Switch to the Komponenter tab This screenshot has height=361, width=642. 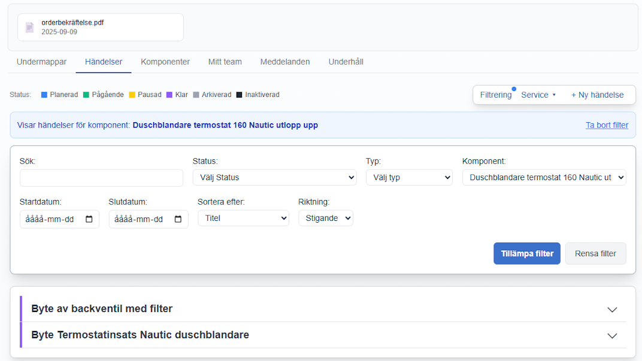click(165, 62)
